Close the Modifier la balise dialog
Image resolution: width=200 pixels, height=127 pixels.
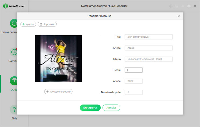pos(179,16)
